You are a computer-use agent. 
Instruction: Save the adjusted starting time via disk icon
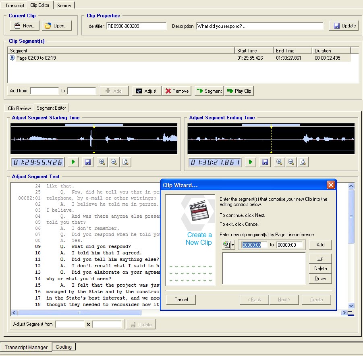(x=87, y=162)
